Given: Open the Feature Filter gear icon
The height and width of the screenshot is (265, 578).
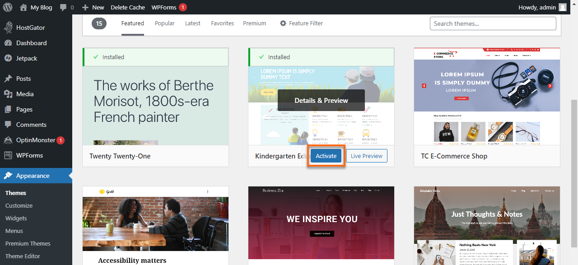Looking at the screenshot, I should (284, 23).
